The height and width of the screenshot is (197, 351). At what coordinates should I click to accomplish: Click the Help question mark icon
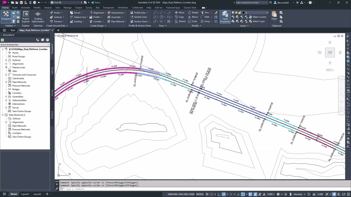click(x=310, y=2)
